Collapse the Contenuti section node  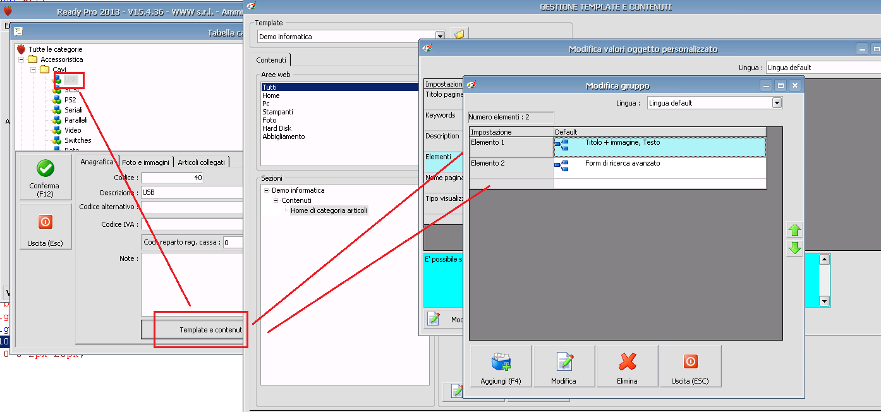[x=276, y=200]
